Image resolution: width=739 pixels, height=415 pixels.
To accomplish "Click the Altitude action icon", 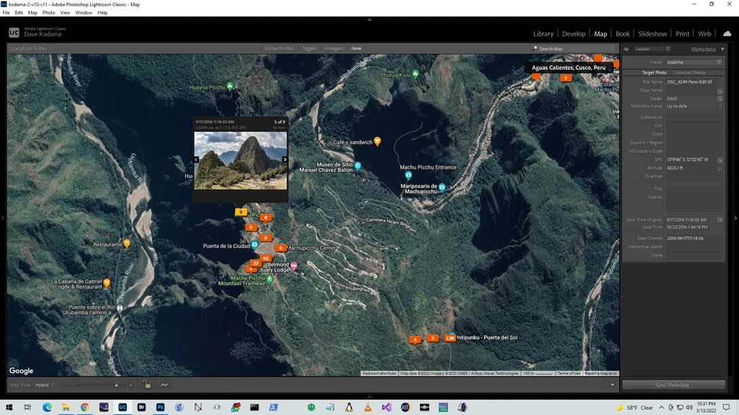I will (x=719, y=169).
